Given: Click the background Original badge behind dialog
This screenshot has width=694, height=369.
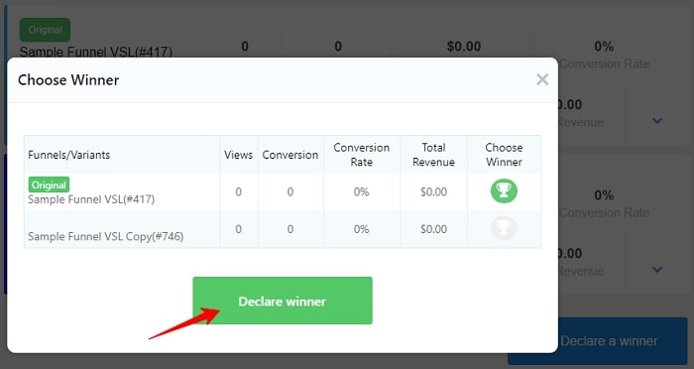Looking at the screenshot, I should point(45,30).
